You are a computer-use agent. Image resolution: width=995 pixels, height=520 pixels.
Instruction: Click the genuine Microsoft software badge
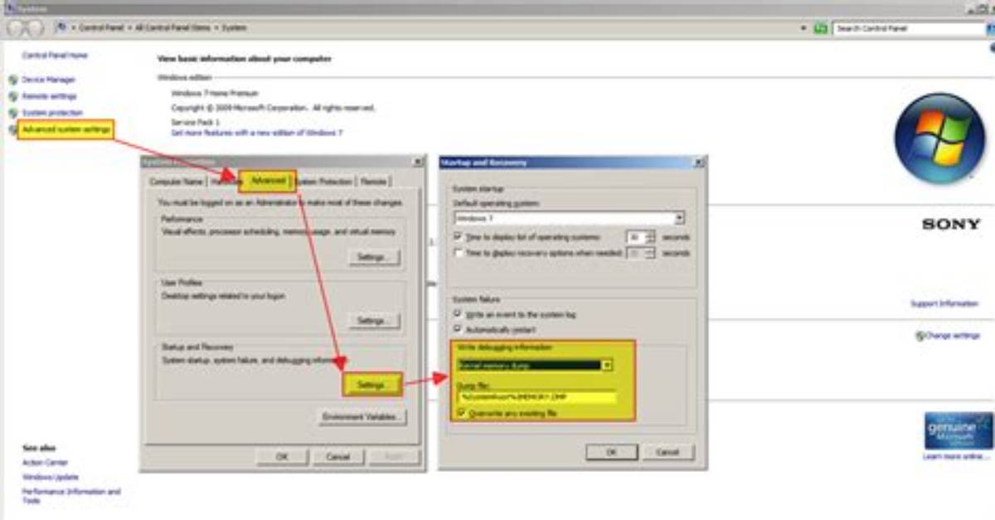coord(957,431)
